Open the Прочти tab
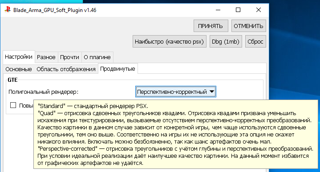Image resolution: width=320 pixels, height=172 pixels. [69, 57]
